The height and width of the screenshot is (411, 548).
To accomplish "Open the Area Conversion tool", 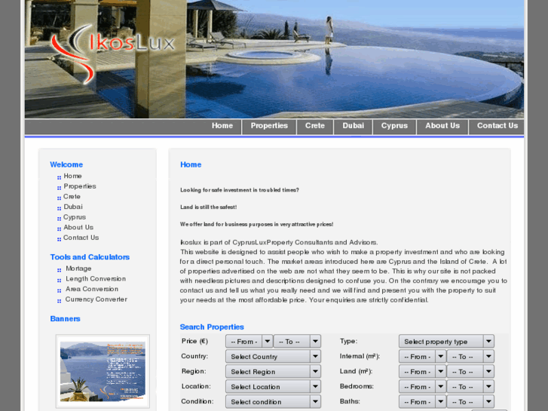I will (92, 289).
